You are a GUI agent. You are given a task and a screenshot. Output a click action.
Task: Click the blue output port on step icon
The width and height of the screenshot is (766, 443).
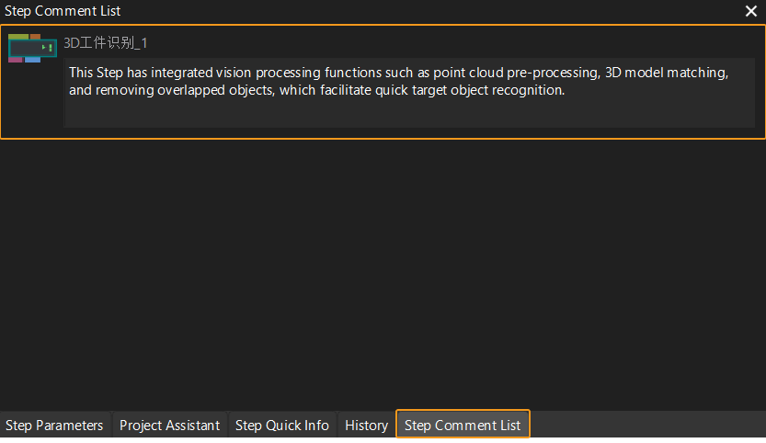click(33, 60)
